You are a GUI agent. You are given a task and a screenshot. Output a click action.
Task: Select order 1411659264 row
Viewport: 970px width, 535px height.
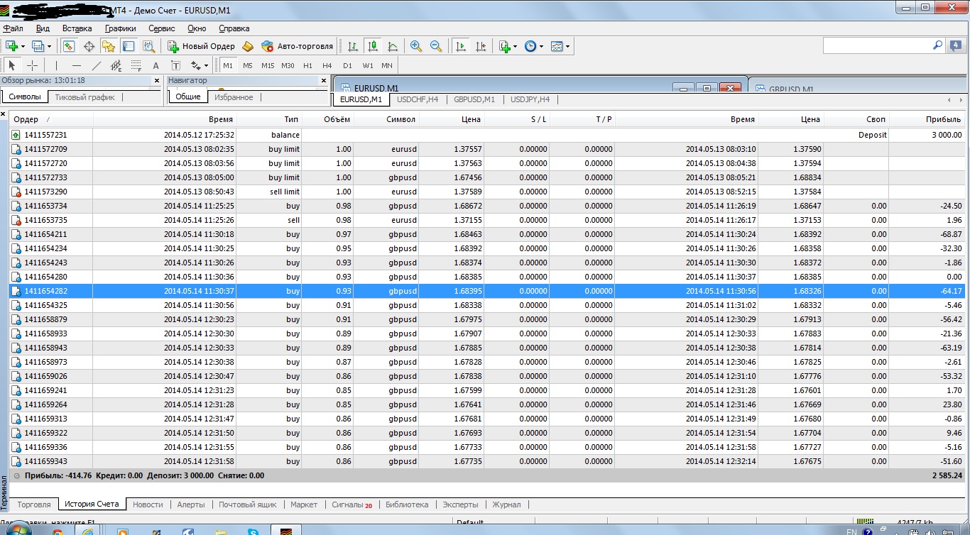tap(45, 404)
